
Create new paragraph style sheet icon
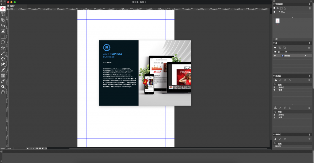tap(275, 80)
